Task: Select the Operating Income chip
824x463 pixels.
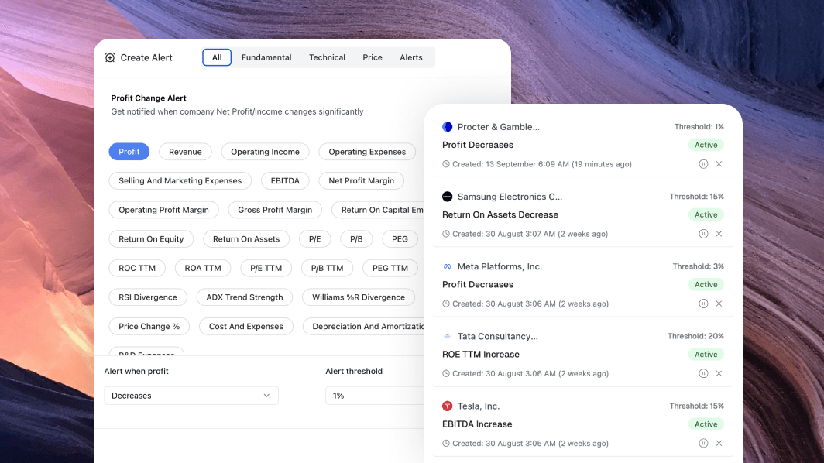Action: pos(266,152)
